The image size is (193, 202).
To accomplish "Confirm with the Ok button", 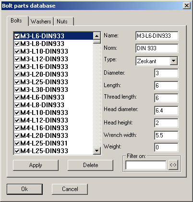I will click(24, 189).
